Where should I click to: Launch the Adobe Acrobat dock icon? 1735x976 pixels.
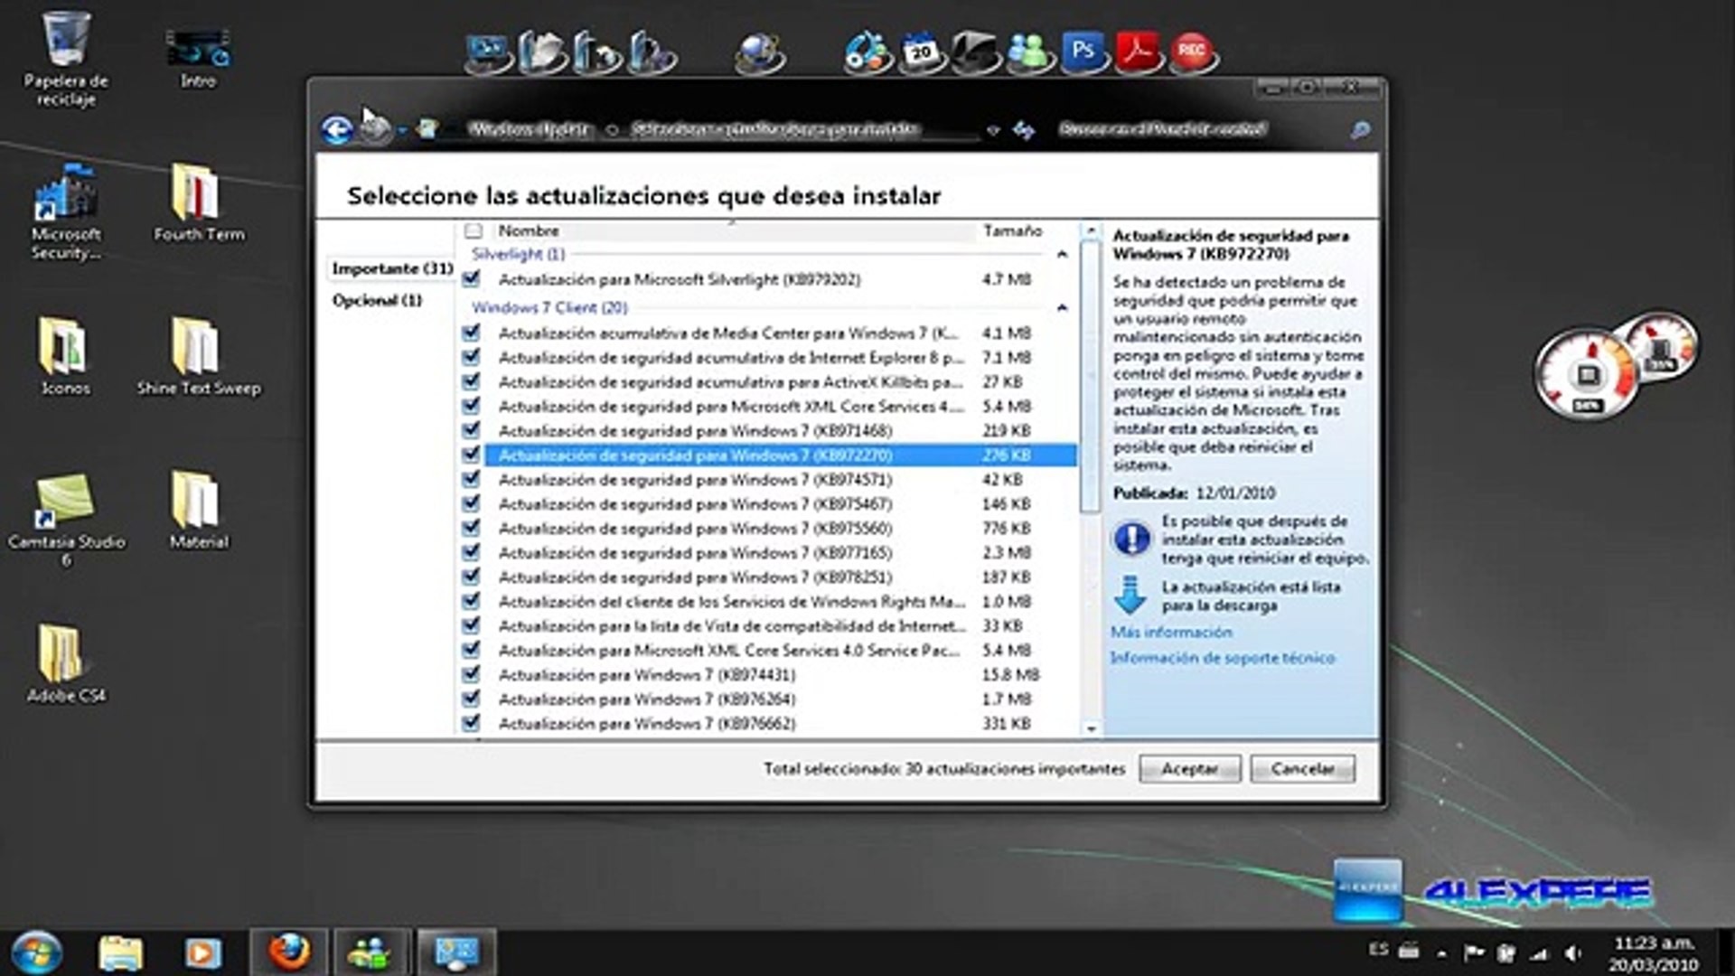pos(1137,52)
